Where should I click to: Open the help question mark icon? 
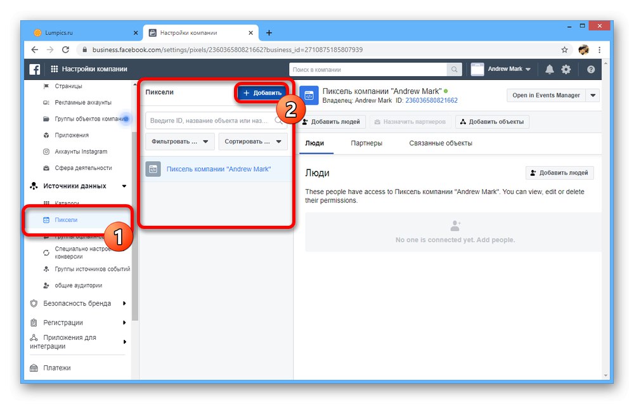click(591, 69)
